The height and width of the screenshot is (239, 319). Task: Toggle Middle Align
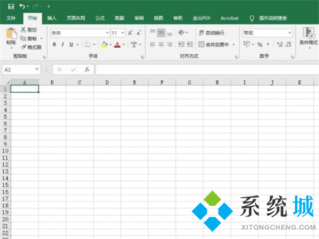click(161, 32)
